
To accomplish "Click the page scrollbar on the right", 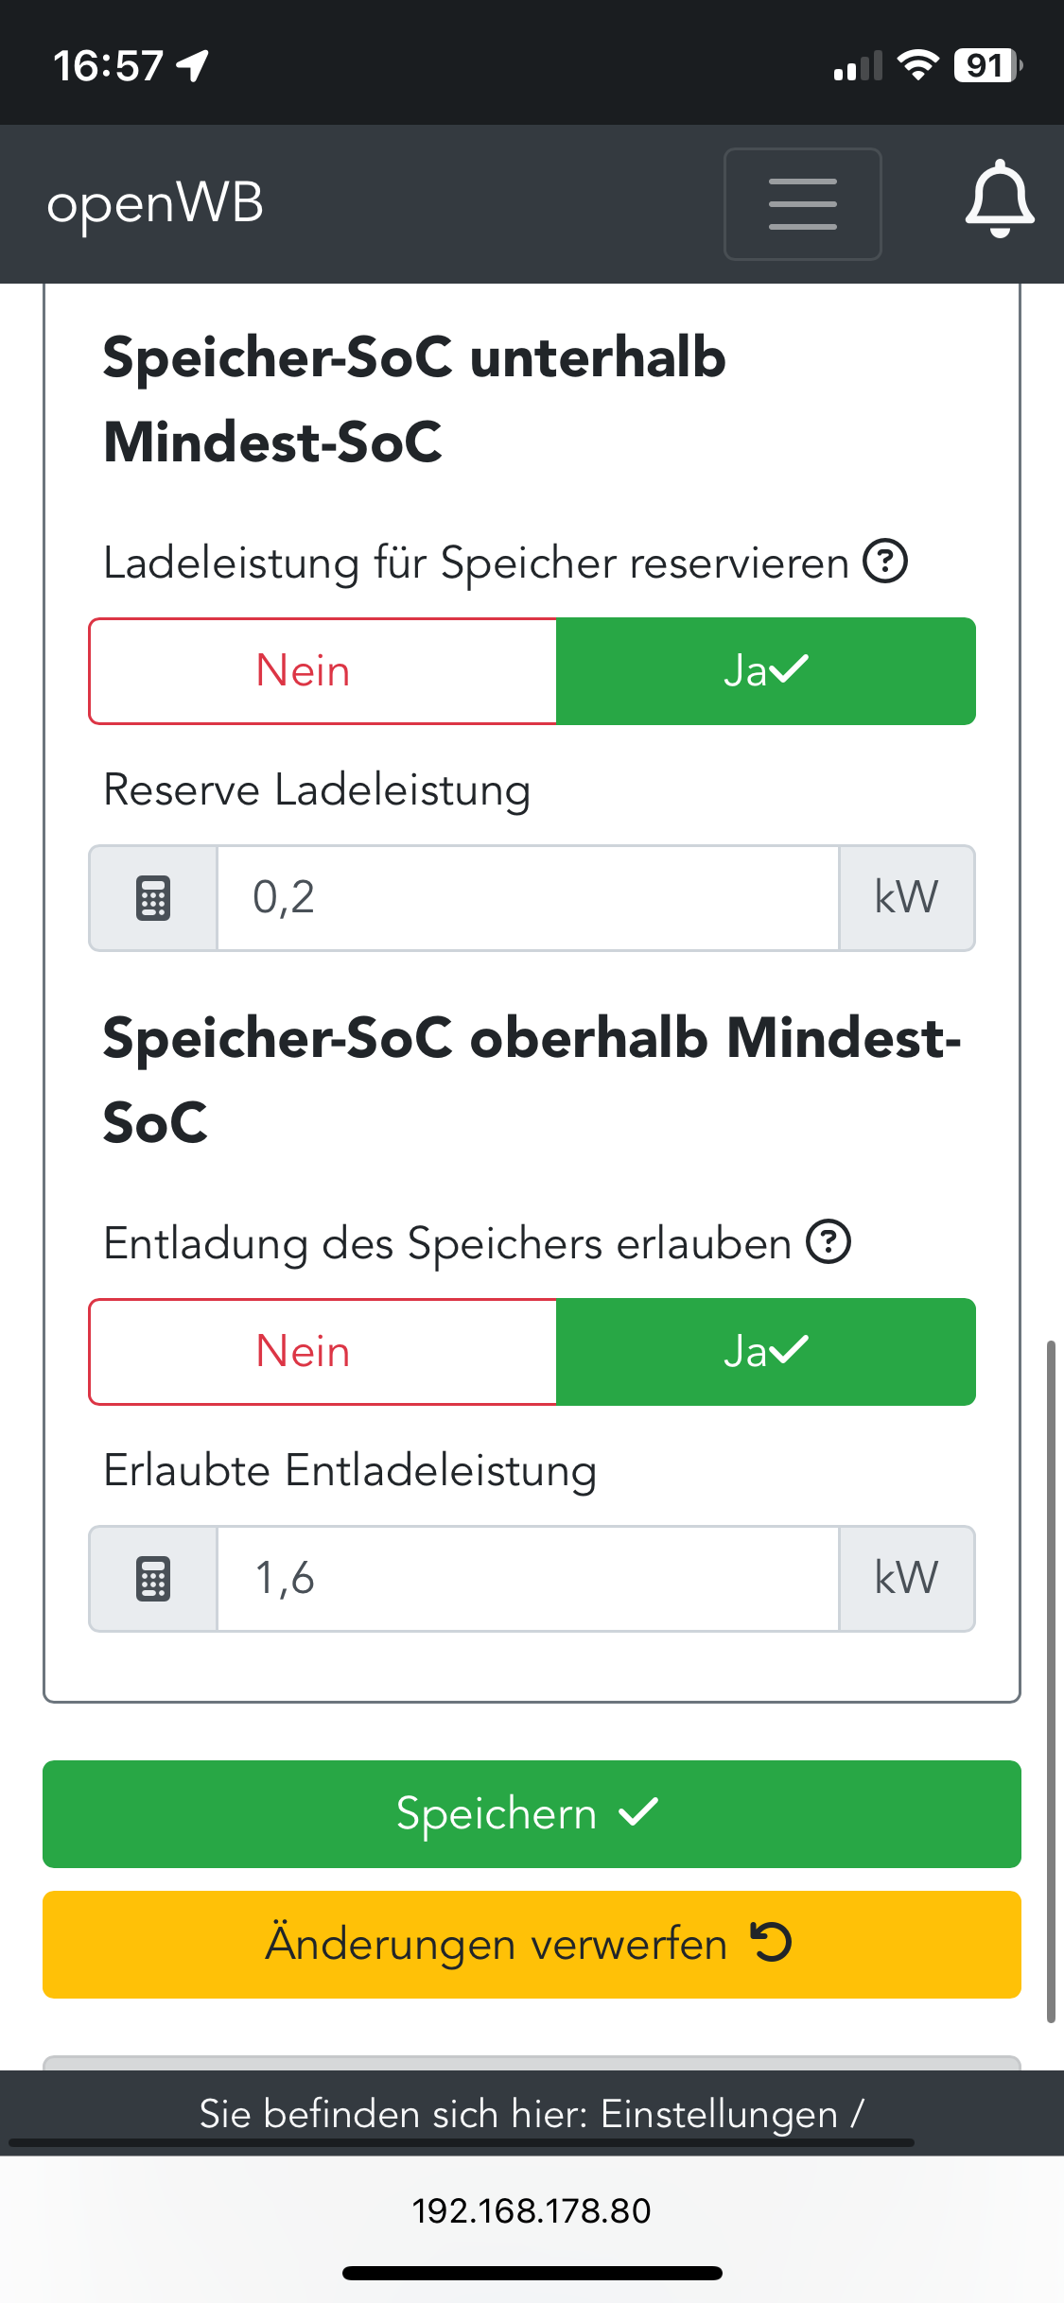I will 1050,1681.
